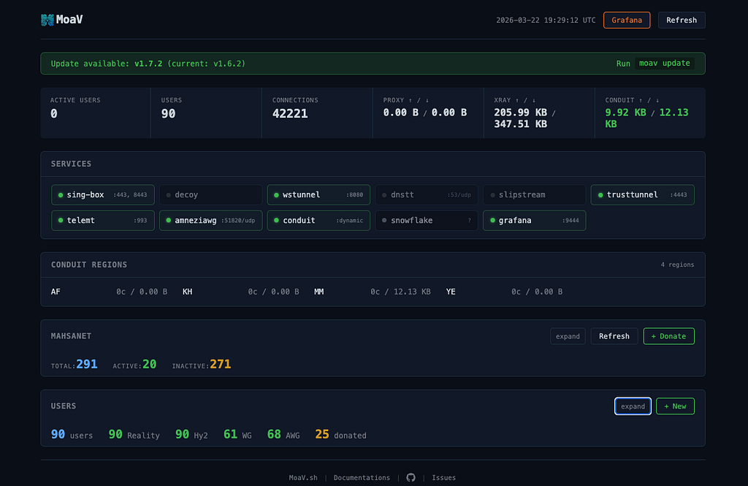This screenshot has height=486, width=748.
Task: Select the trusttunnel service chip
Action: point(643,195)
